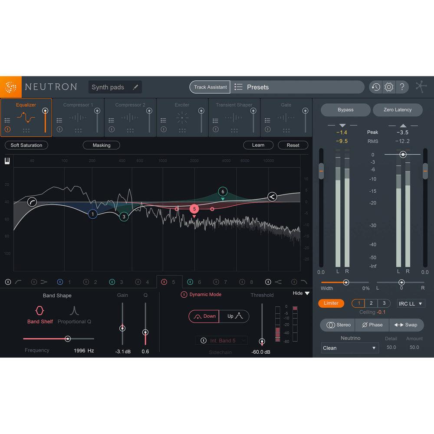Adjust the Width slider handle

click(x=345, y=282)
